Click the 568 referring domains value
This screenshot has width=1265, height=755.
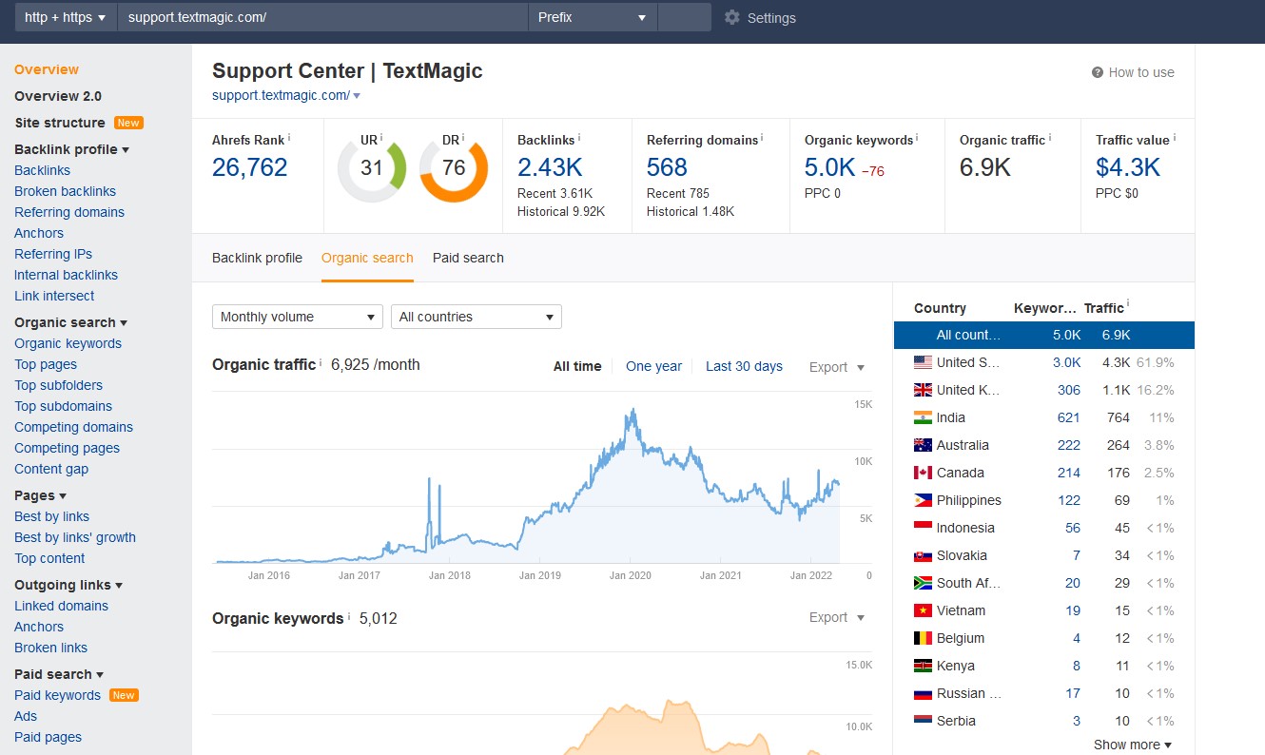(667, 168)
